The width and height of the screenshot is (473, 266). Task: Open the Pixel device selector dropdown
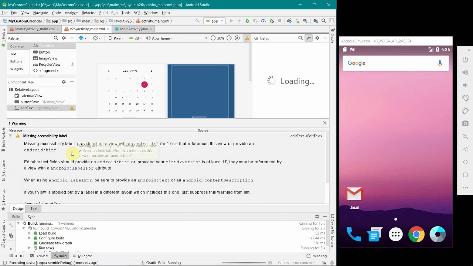[116, 38]
